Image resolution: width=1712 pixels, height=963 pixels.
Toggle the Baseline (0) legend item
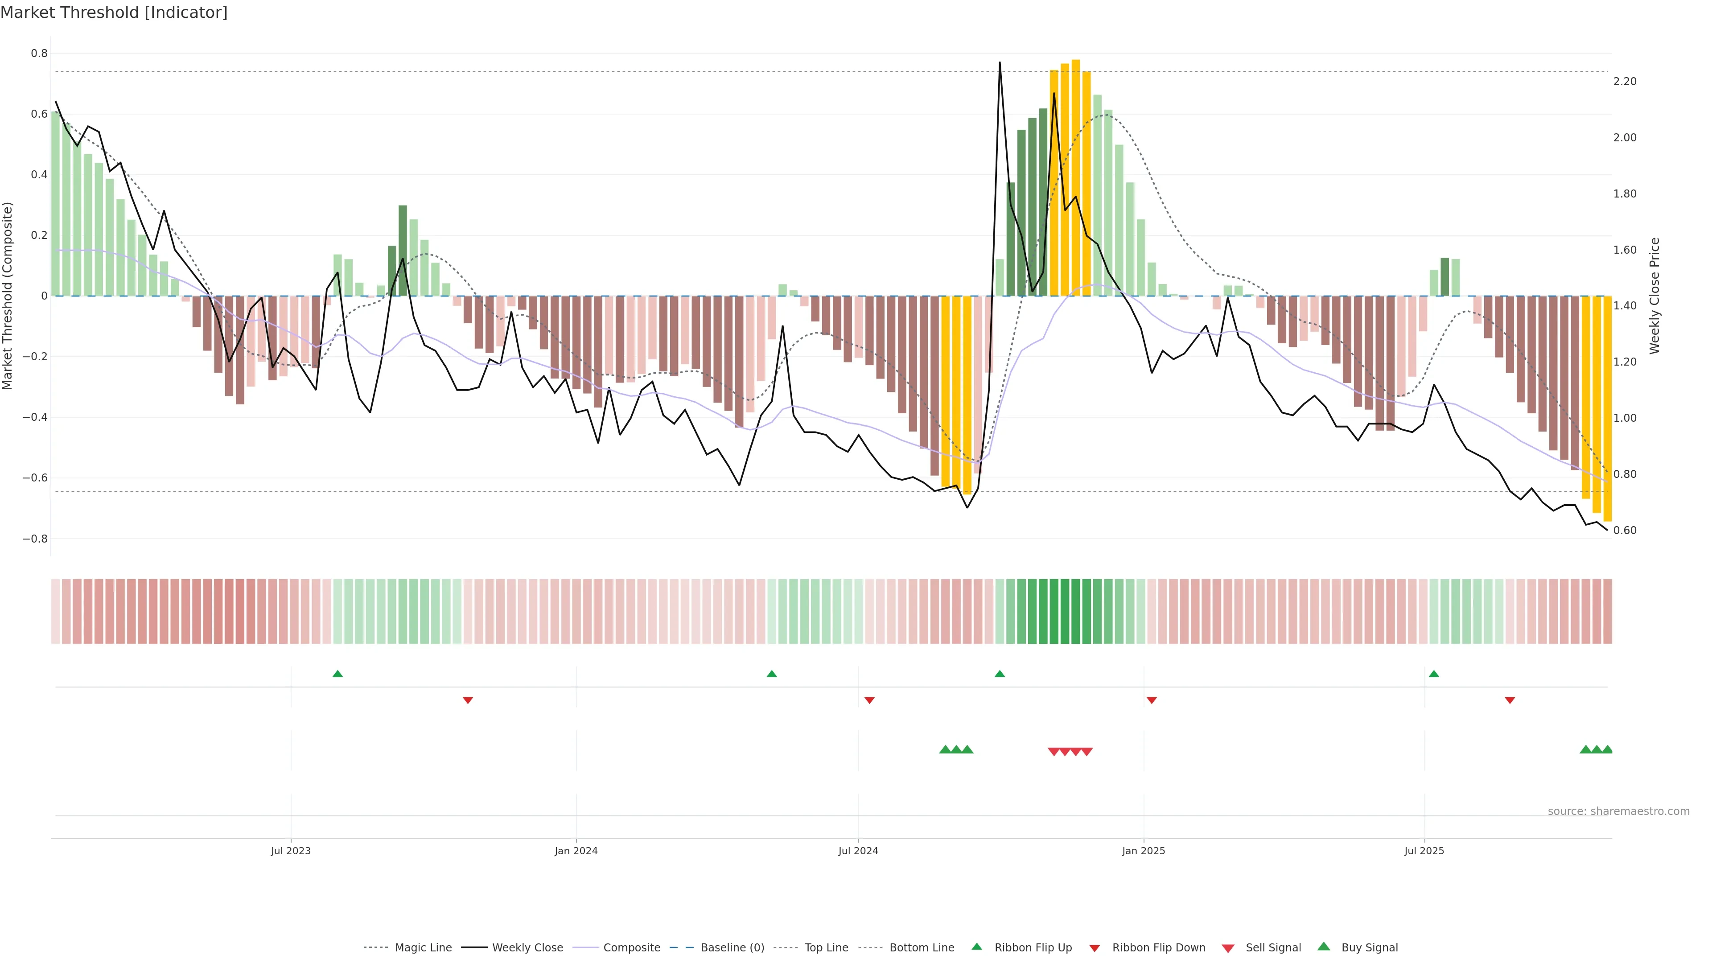[732, 948]
